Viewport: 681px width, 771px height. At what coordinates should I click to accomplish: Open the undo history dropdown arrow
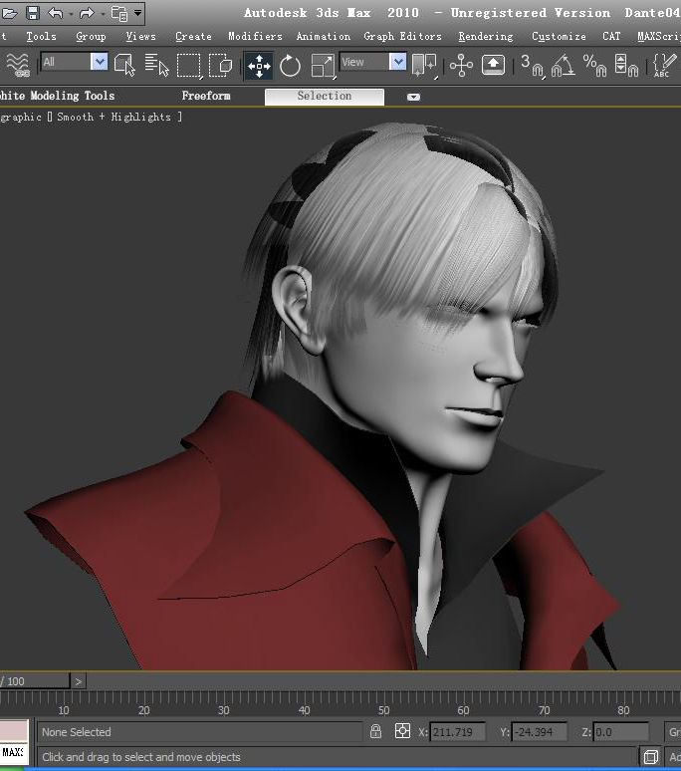[x=71, y=14]
